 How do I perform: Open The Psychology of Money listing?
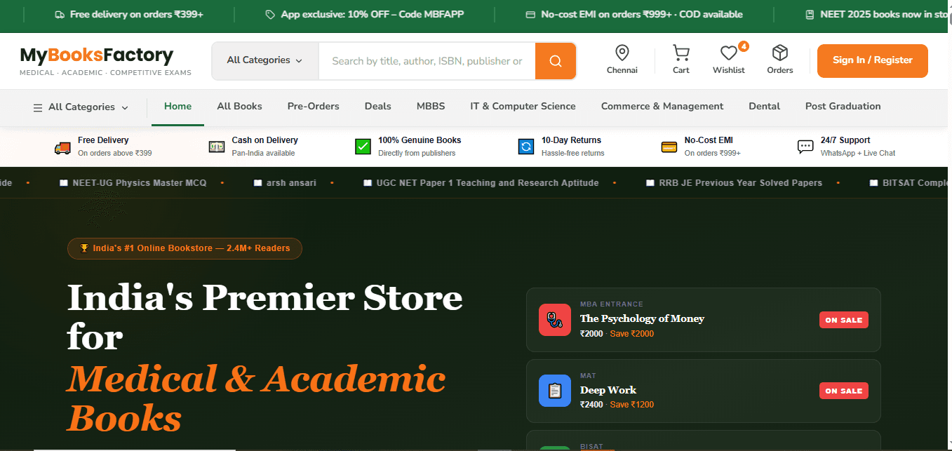tap(642, 318)
